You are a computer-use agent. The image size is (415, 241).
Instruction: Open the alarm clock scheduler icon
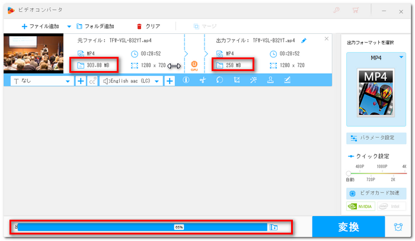click(x=397, y=226)
